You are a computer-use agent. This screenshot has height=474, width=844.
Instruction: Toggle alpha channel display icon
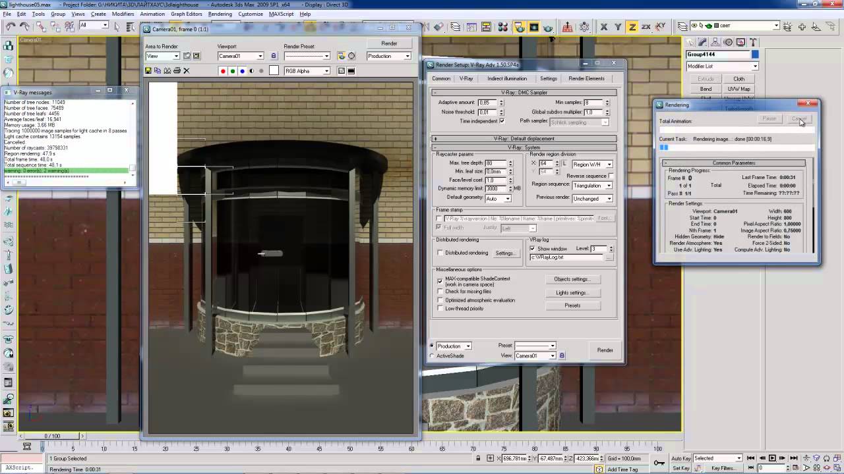point(252,71)
